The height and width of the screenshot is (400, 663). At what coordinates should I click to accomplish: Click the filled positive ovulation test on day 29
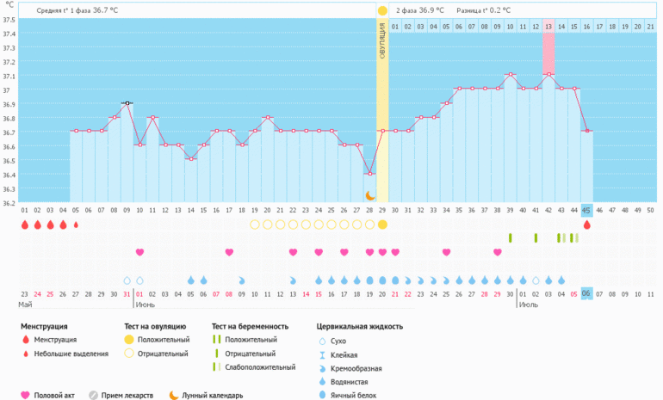pos(382,225)
